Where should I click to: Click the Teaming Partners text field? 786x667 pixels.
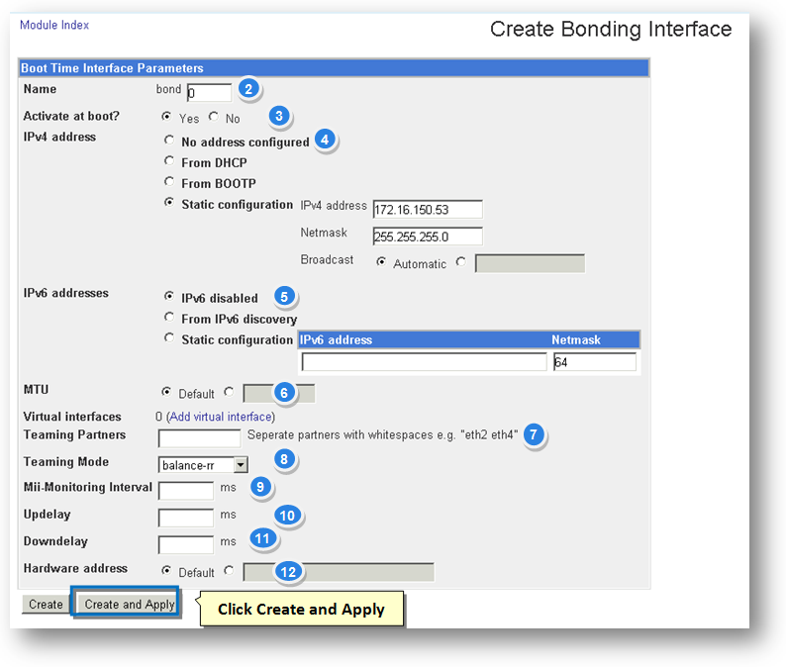[x=199, y=437]
